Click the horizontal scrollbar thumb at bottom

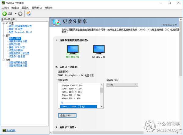pos(98,133)
